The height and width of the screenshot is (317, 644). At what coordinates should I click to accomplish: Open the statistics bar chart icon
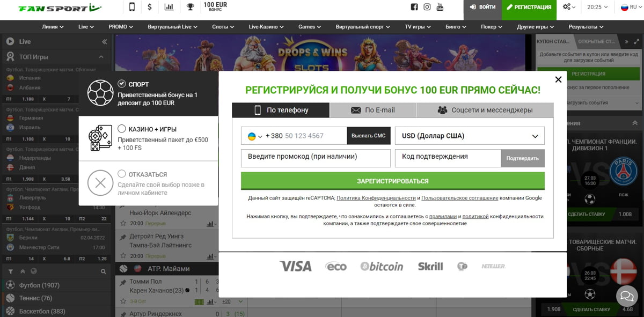[x=169, y=7]
